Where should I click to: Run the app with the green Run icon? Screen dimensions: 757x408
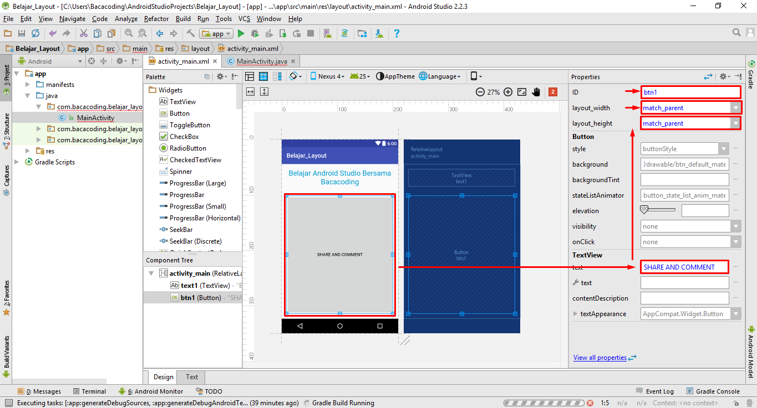click(242, 33)
